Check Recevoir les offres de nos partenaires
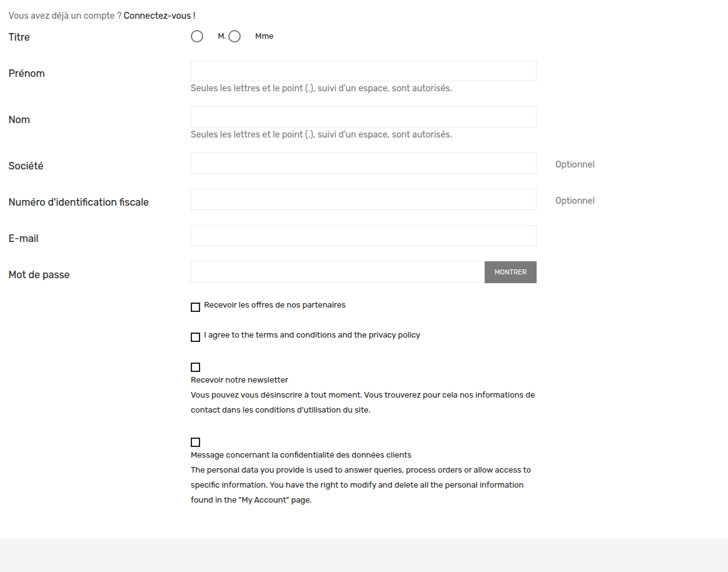This screenshot has height=572, width=728. 196,307
